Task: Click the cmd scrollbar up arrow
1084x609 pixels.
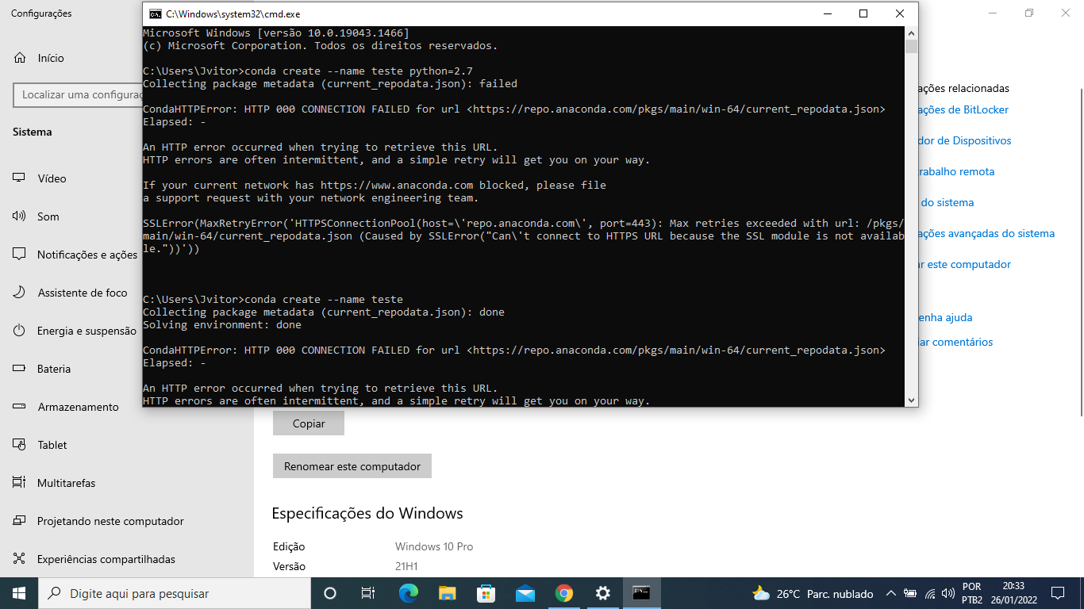Action: (x=912, y=33)
